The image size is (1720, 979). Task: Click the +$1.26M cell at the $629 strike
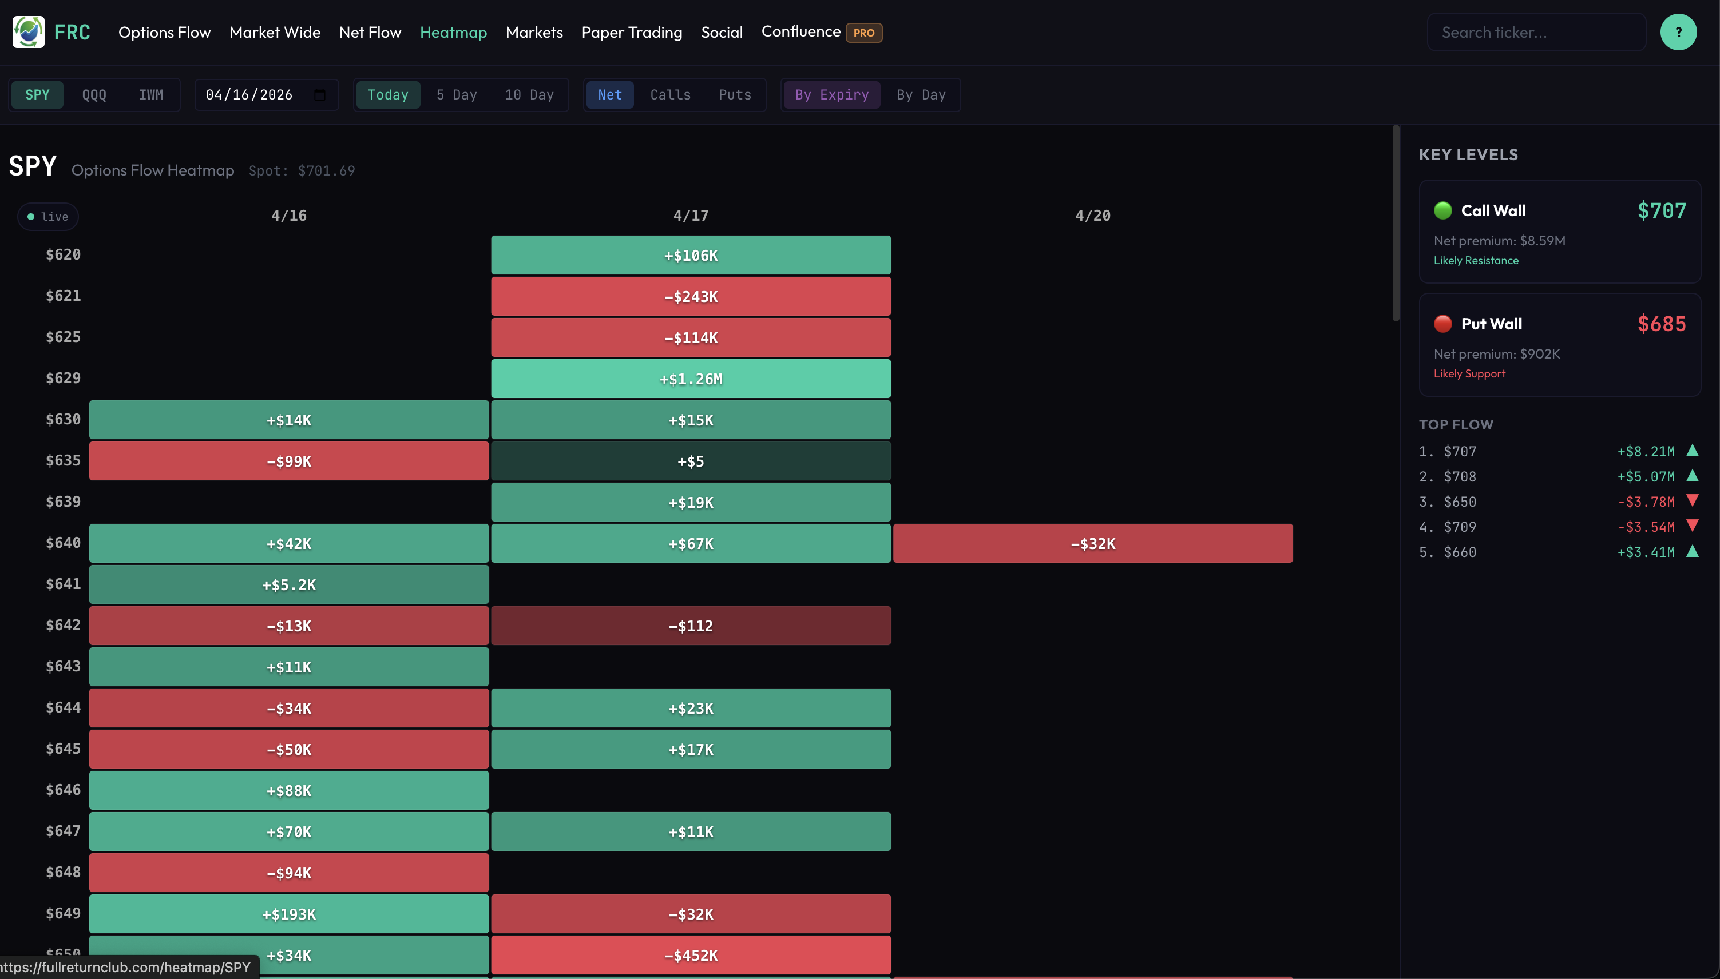click(691, 378)
